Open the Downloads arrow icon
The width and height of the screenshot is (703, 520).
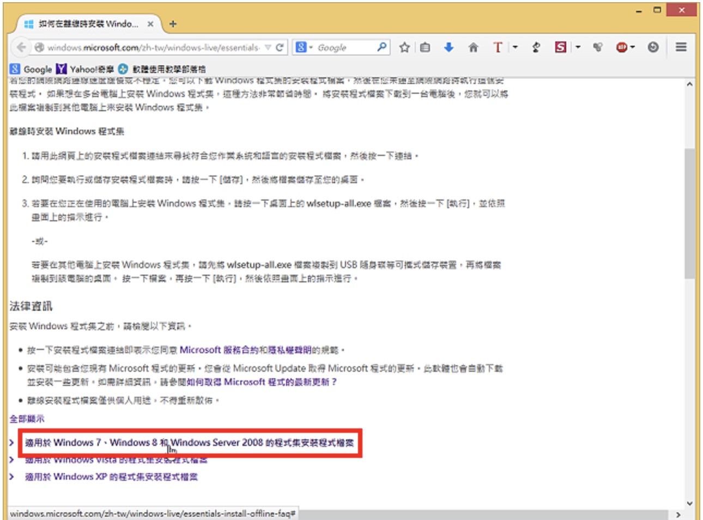click(449, 47)
